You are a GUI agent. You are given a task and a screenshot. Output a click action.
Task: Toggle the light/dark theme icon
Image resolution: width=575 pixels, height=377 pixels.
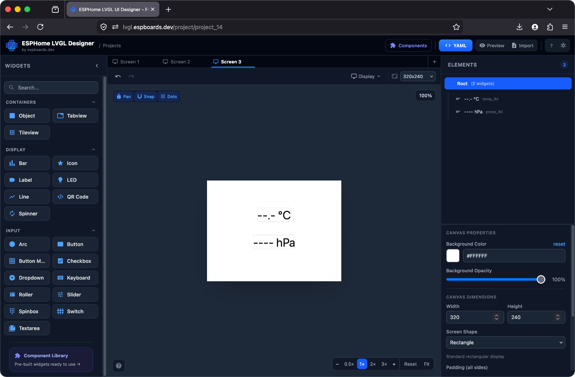coord(563,46)
